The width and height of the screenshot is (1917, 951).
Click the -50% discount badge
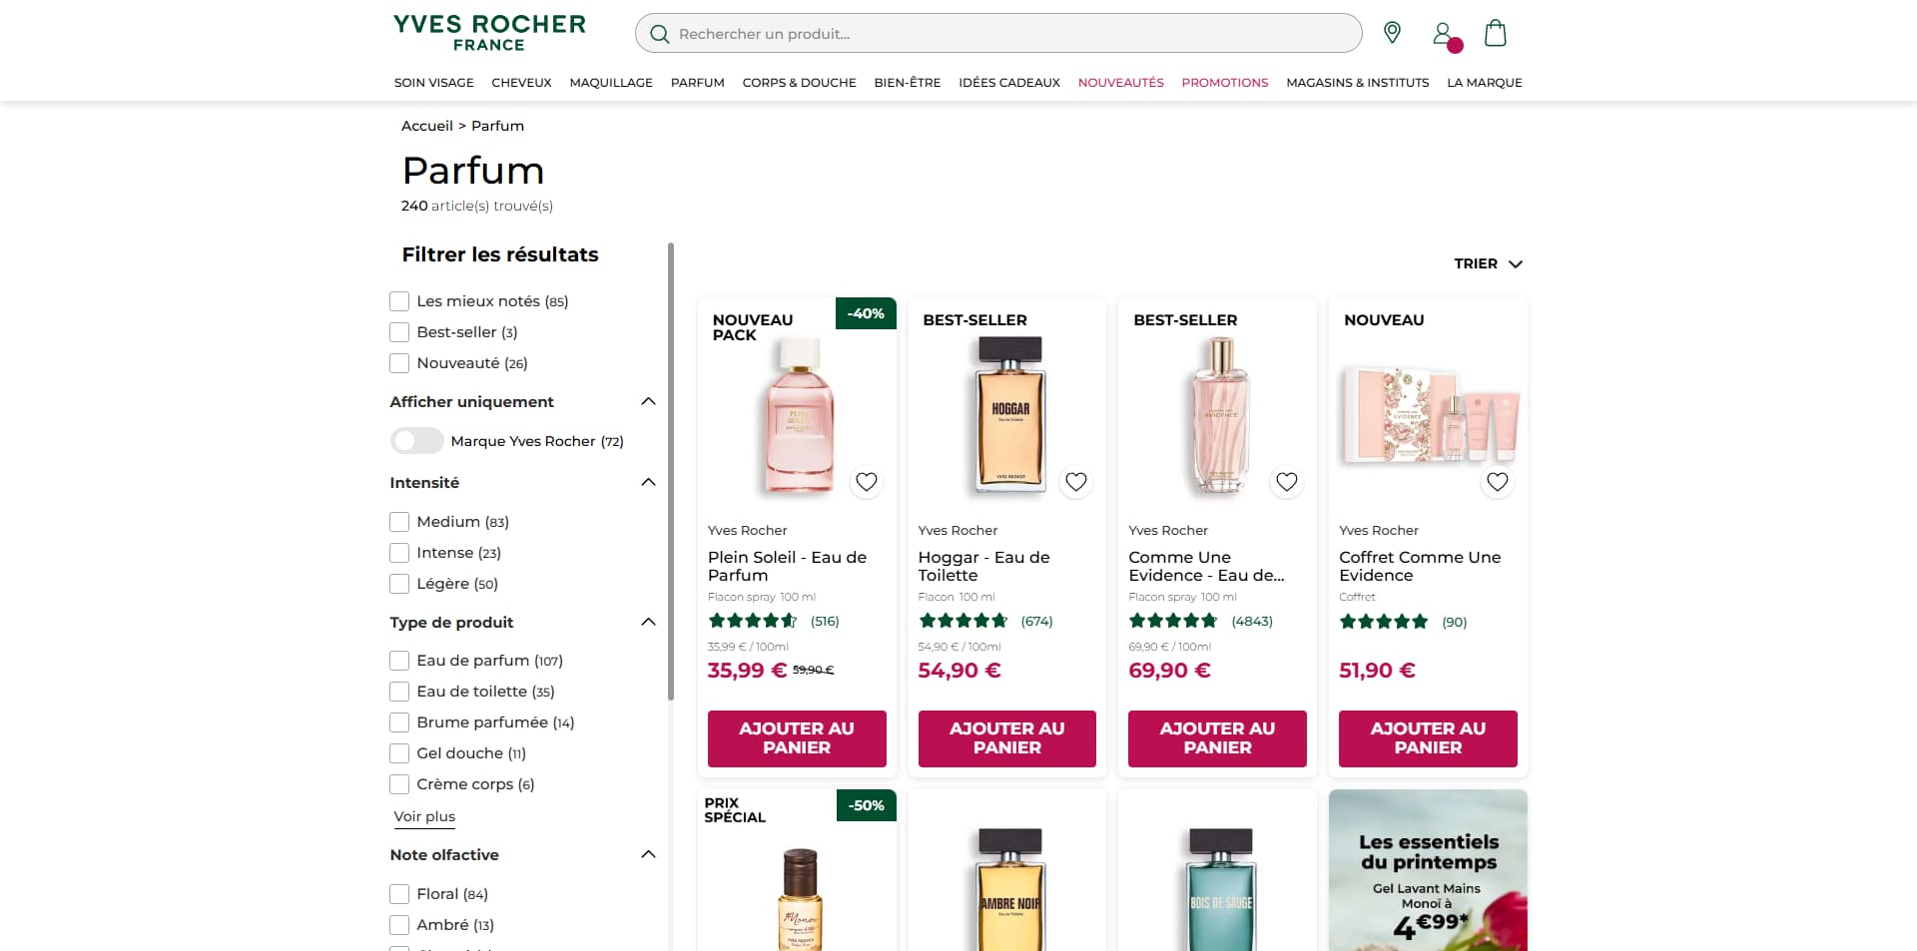pos(866,805)
